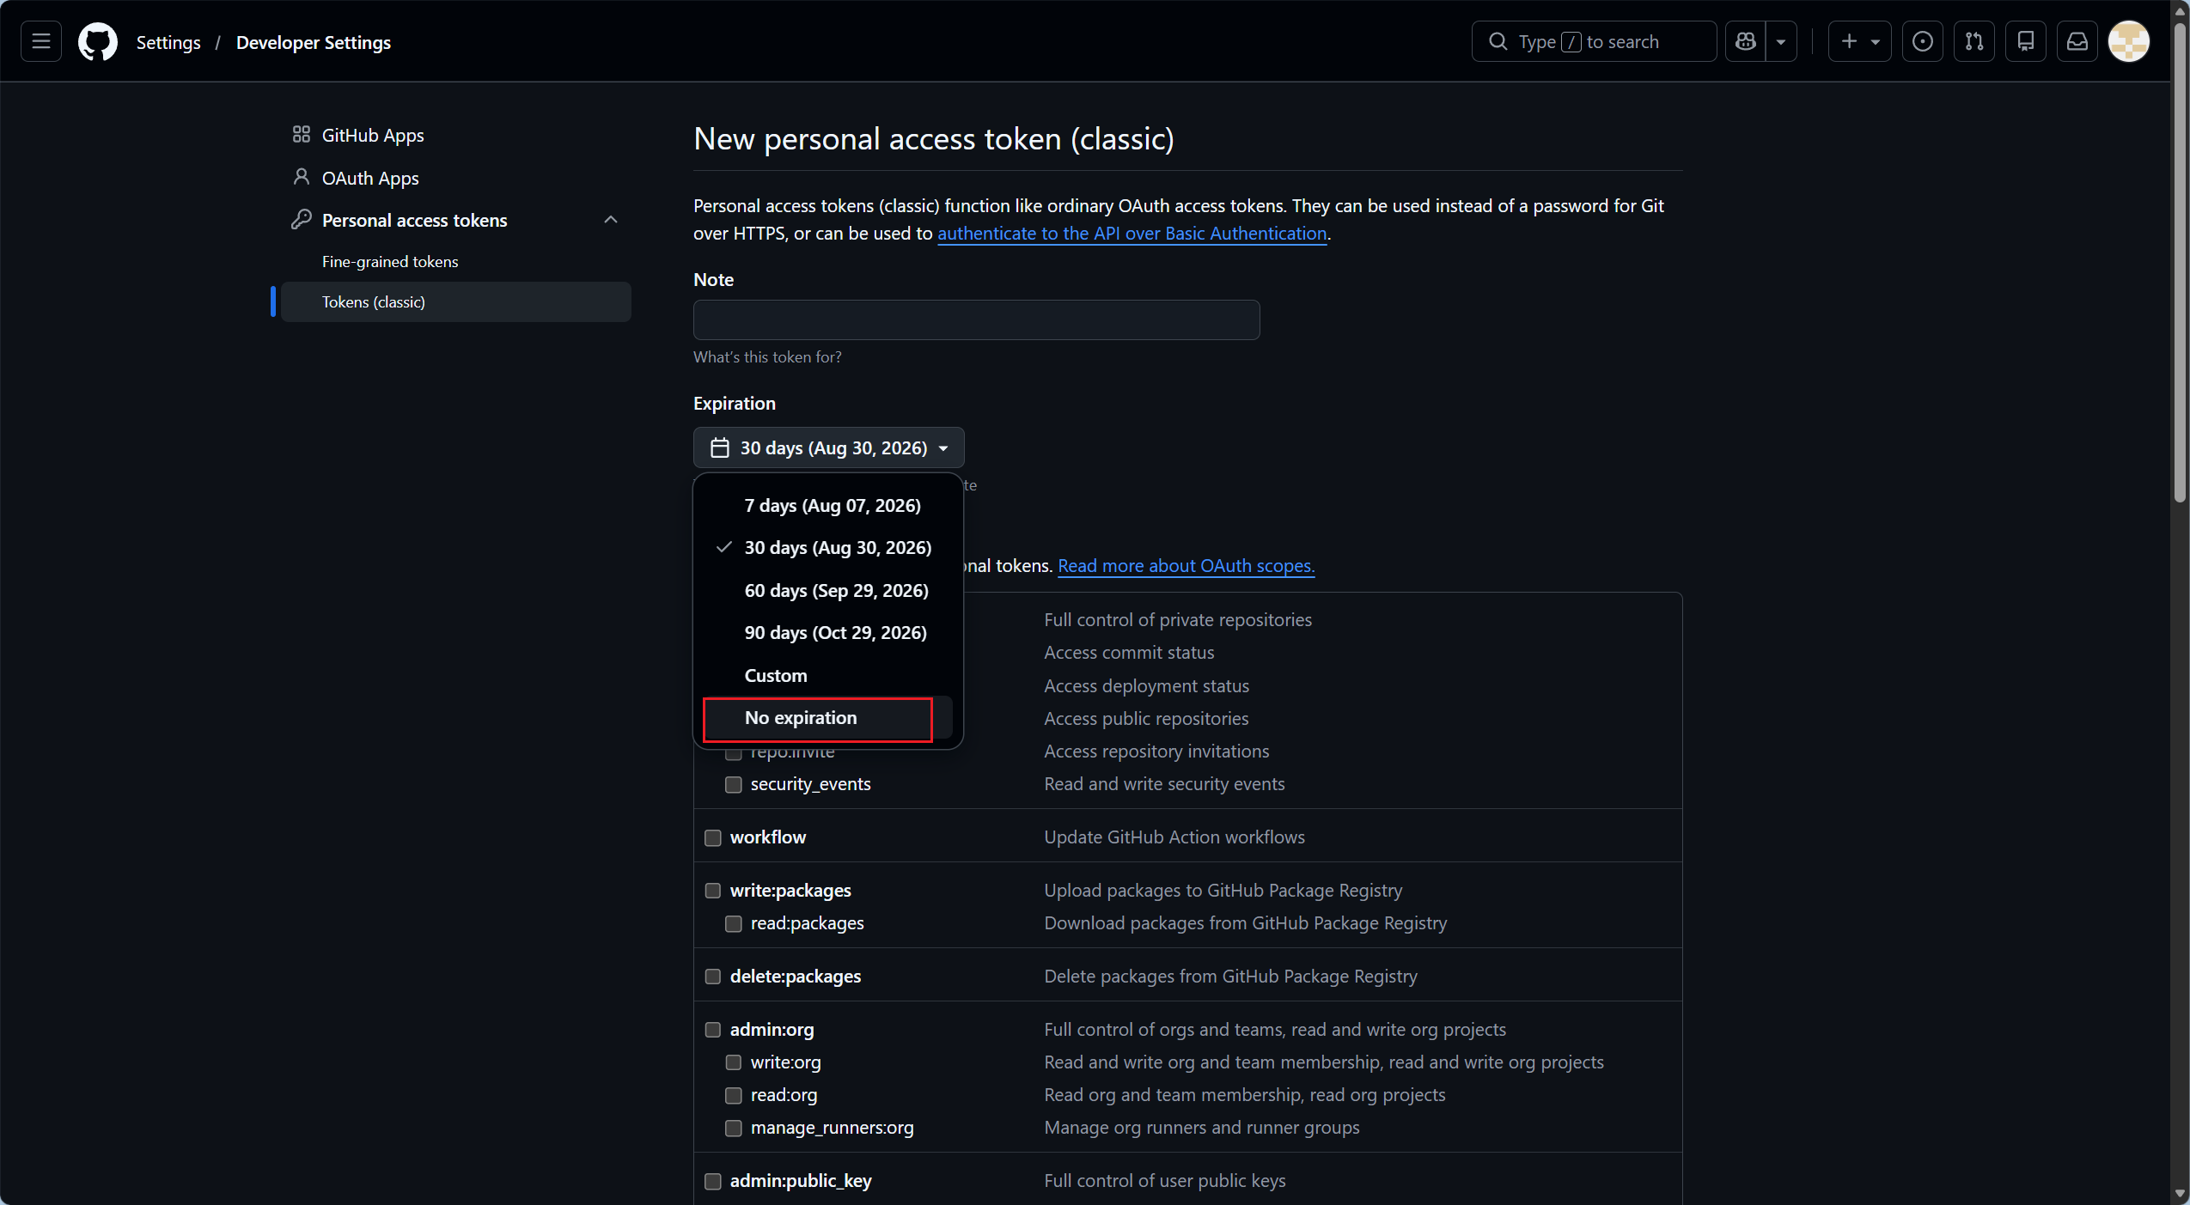
Task: Choose Custom expiration option
Action: pyautogui.click(x=827, y=675)
